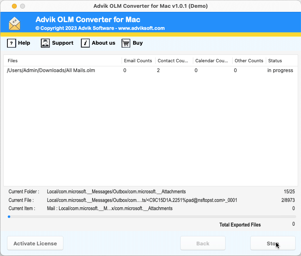Click the Advik envelope logo icon
Image resolution: width=301 pixels, height=256 pixels.
tap(15, 24)
